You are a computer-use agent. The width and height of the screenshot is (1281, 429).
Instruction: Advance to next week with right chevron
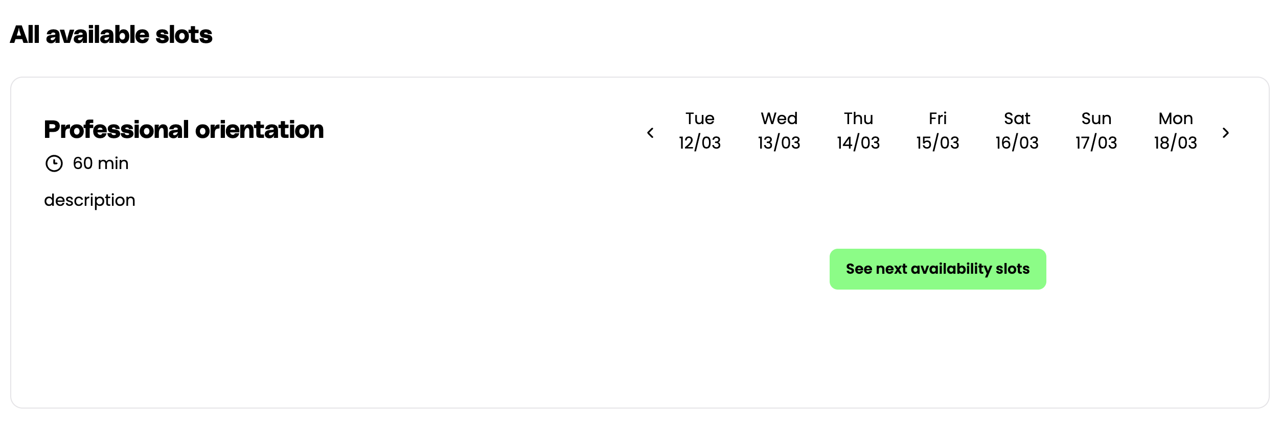click(1226, 133)
